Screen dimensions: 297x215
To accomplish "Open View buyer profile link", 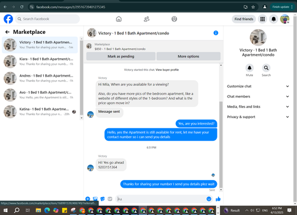I will (x=167, y=69).
